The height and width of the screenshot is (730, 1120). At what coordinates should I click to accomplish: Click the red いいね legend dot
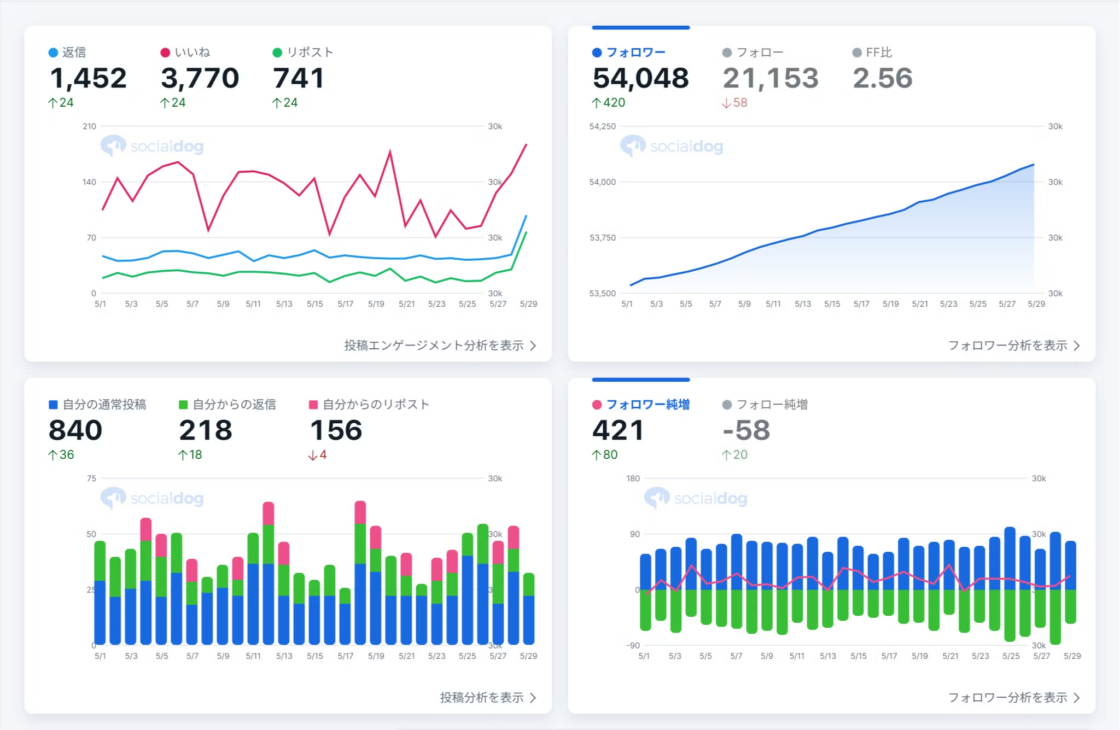(x=165, y=52)
